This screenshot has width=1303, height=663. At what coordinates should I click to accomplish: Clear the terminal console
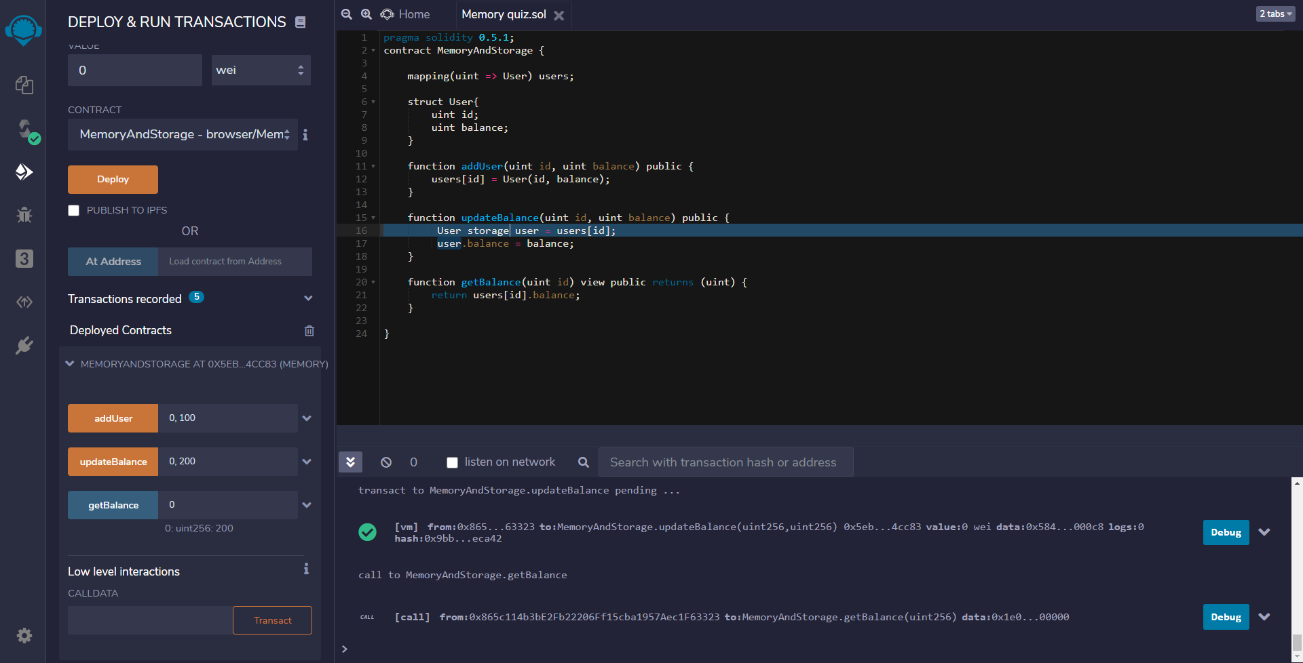386,462
